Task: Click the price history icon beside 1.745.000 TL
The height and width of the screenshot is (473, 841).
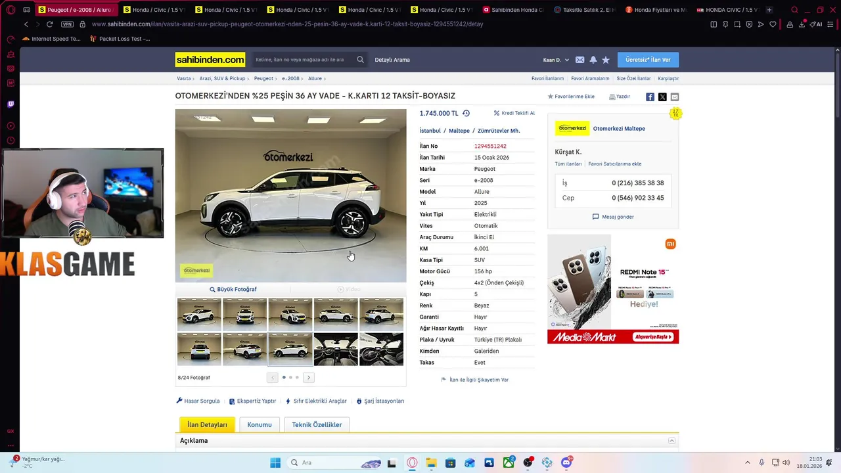Action: [x=466, y=113]
